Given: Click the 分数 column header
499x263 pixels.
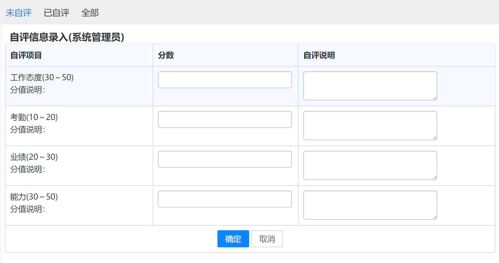Looking at the screenshot, I should pos(166,55).
